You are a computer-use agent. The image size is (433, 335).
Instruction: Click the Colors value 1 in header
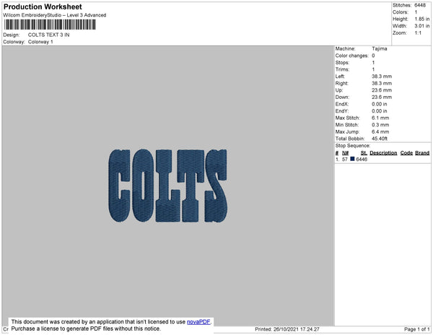[416, 12]
